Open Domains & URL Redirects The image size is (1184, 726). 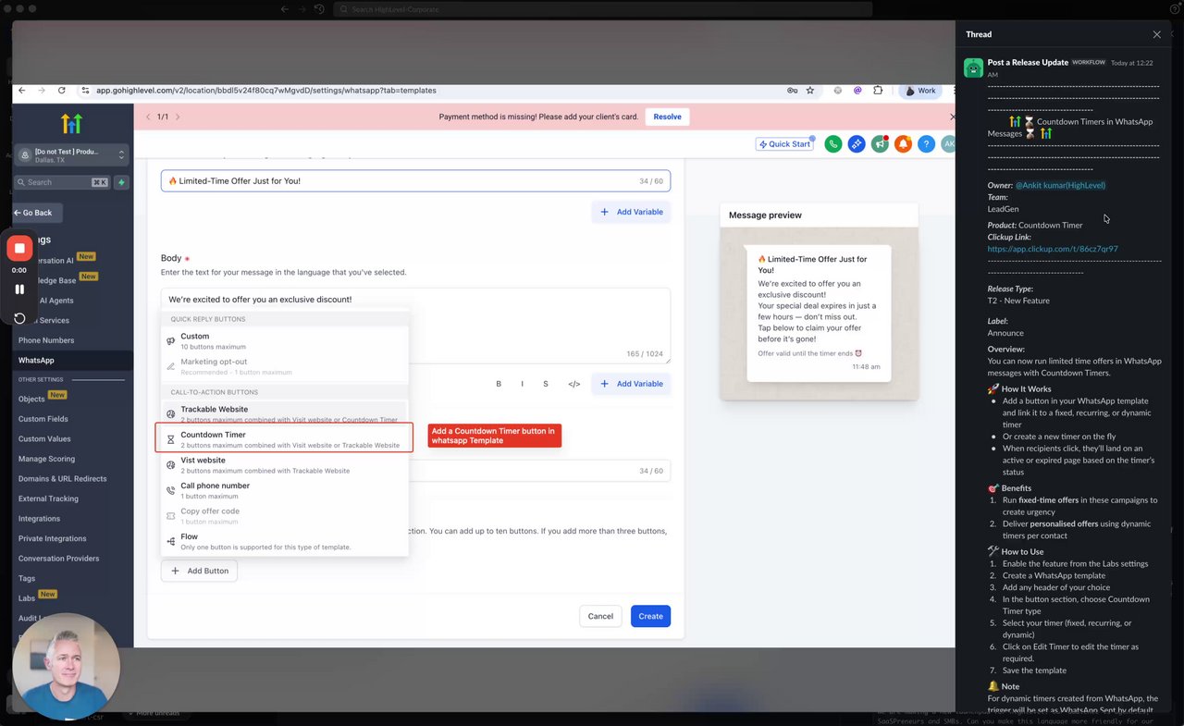[x=62, y=478]
